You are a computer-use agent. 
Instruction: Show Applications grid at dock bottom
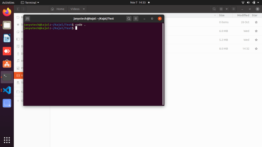pos(7,140)
